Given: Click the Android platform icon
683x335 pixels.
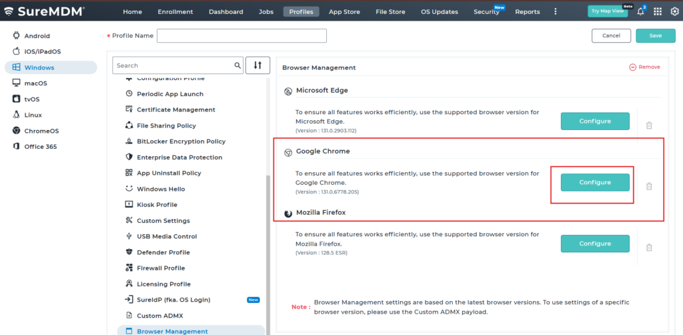Looking at the screenshot, I should tap(16, 36).
